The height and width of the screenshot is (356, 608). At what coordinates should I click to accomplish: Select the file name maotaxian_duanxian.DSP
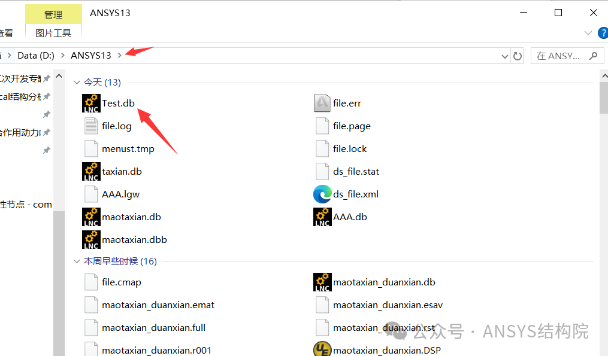(387, 350)
